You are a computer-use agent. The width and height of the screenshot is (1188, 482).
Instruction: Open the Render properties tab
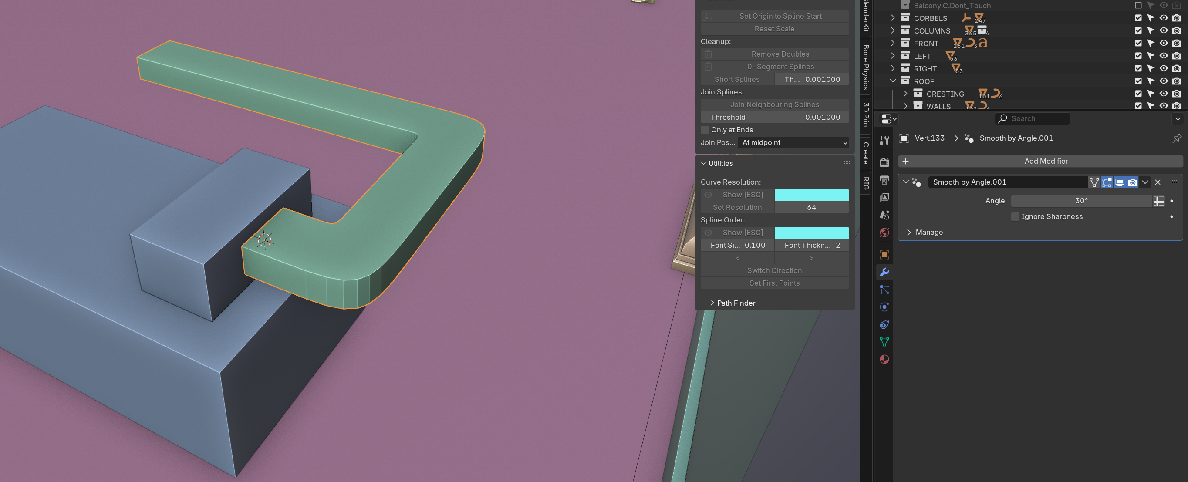(884, 162)
